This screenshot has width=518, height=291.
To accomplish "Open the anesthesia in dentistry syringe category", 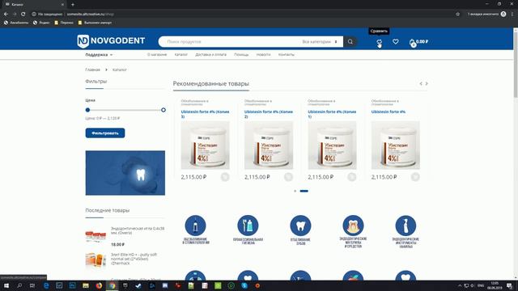I will click(195, 230).
